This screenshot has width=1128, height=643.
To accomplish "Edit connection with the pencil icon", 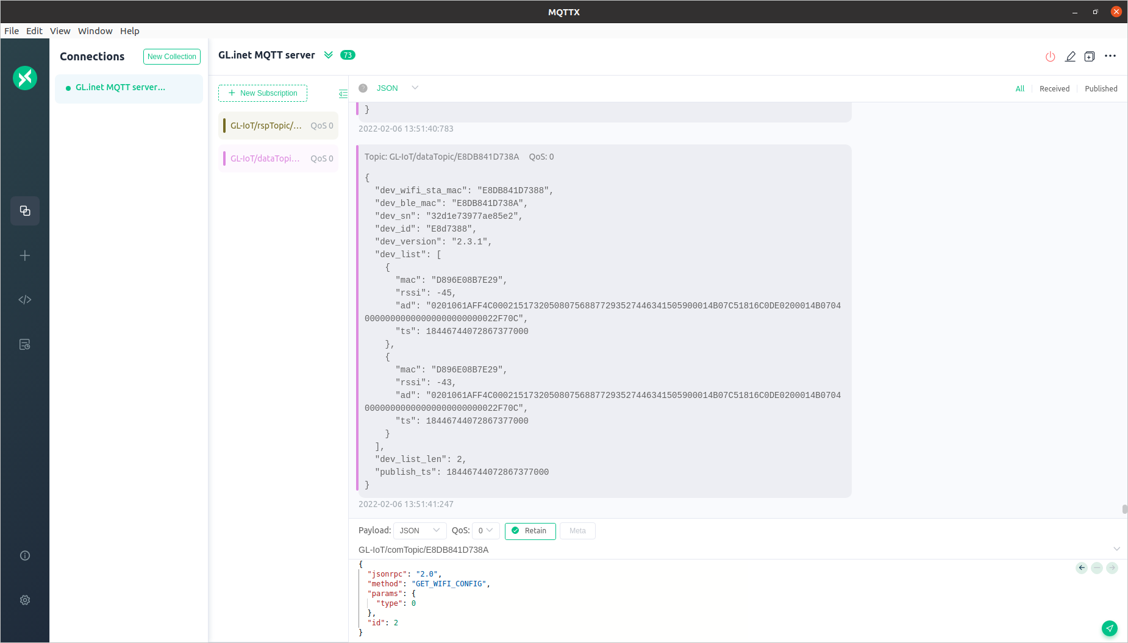I will click(1070, 56).
